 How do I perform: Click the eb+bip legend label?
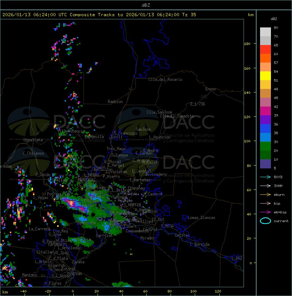tap(280, 212)
